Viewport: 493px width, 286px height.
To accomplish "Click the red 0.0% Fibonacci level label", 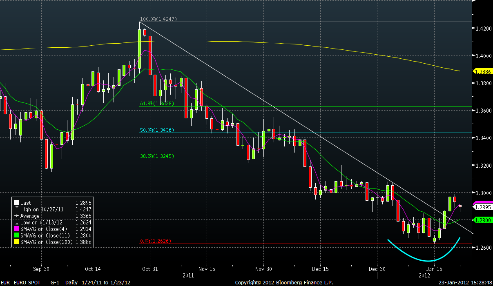I will [x=155, y=241].
